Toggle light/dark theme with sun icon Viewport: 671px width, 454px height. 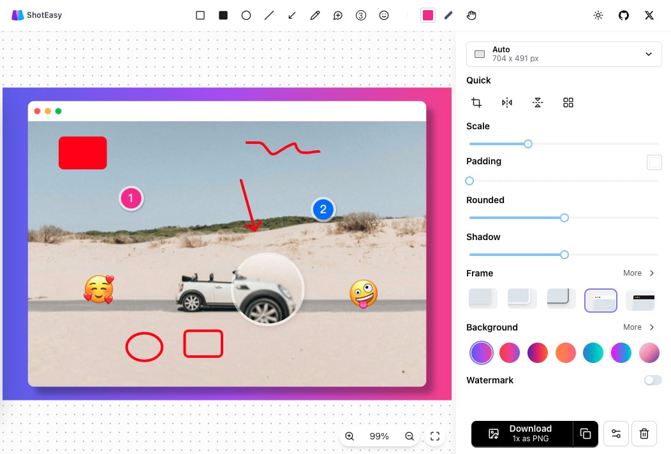coord(598,15)
